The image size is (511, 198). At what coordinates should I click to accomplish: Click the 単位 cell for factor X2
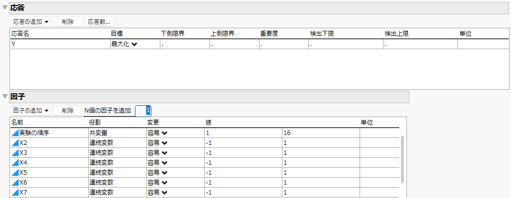[380, 143]
